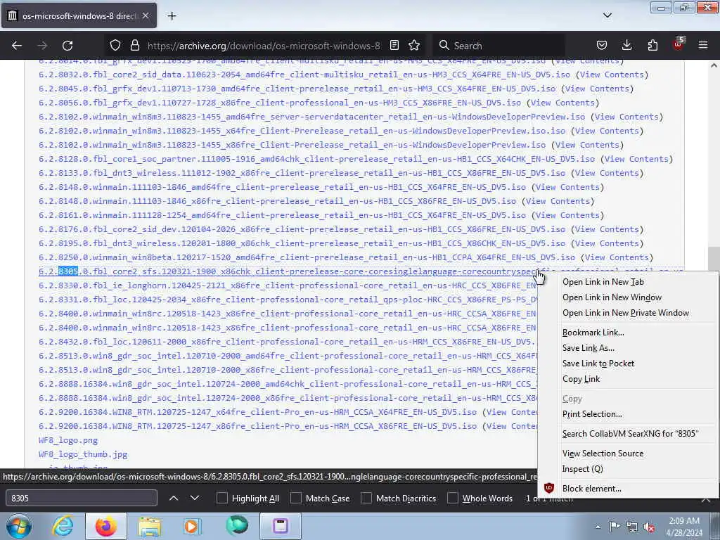Select Bookmark Link from context menu
The width and height of the screenshot is (720, 540).
pyautogui.click(x=593, y=333)
